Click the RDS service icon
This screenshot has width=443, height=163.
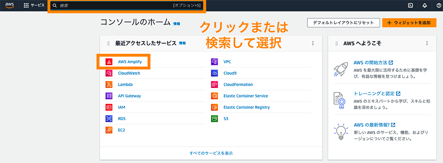click(x=109, y=119)
